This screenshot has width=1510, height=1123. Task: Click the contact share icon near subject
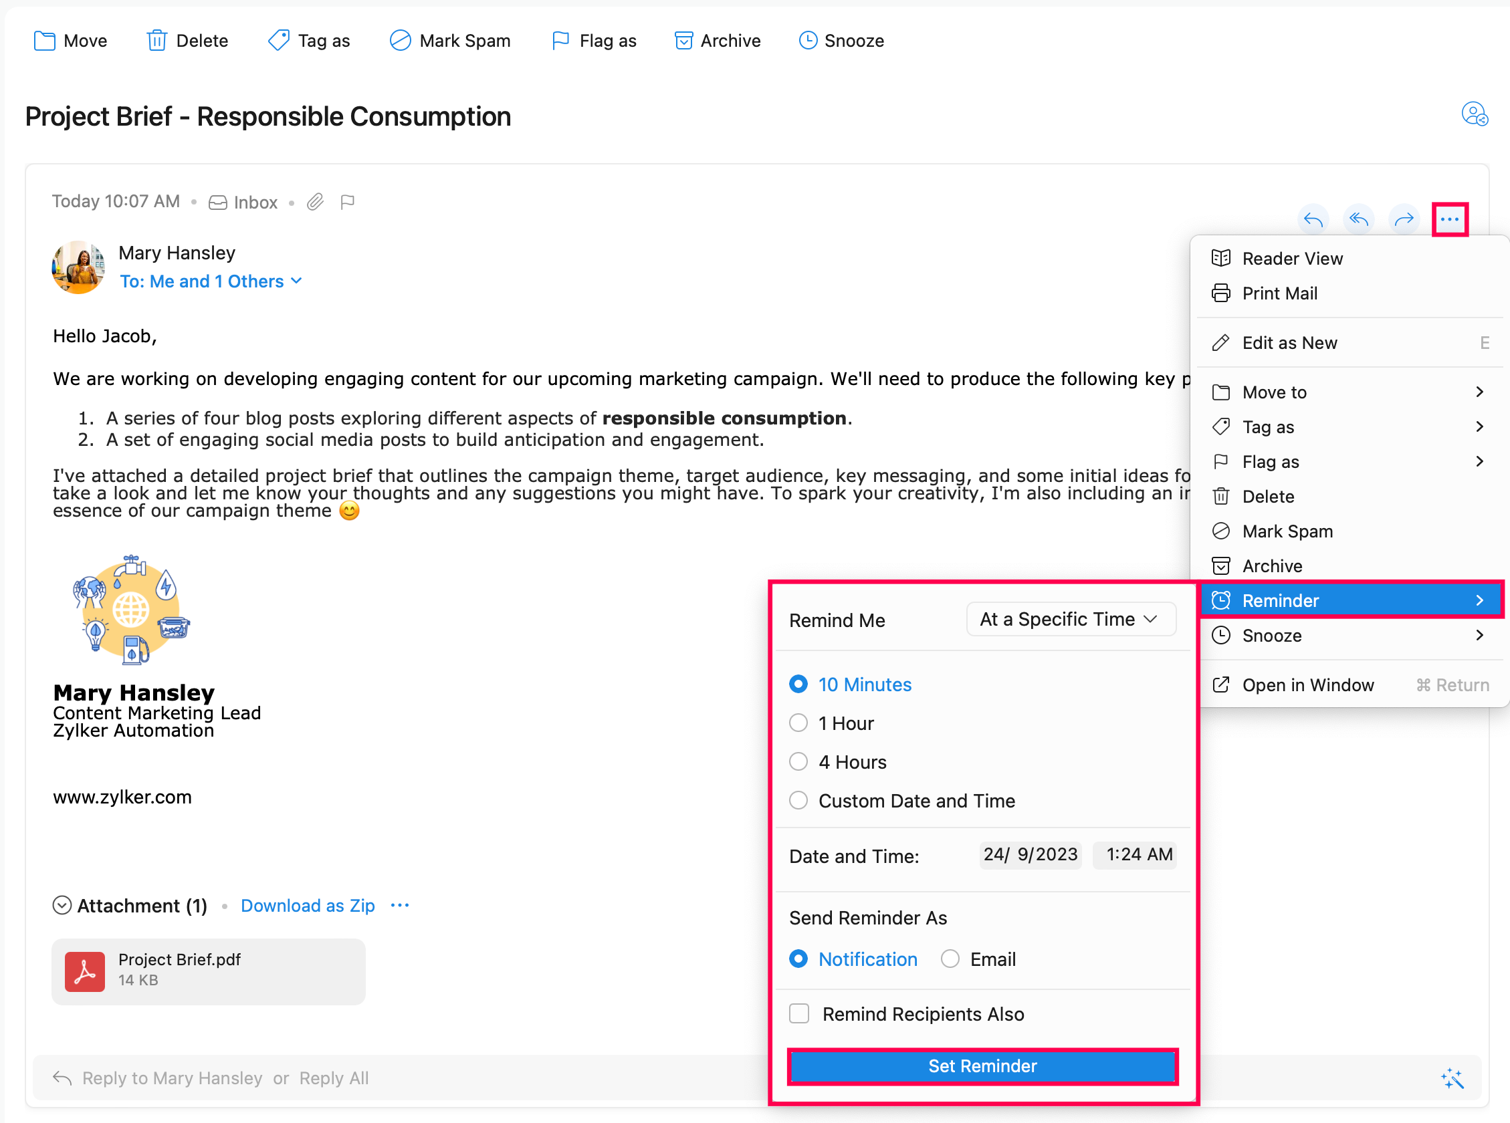1474,114
